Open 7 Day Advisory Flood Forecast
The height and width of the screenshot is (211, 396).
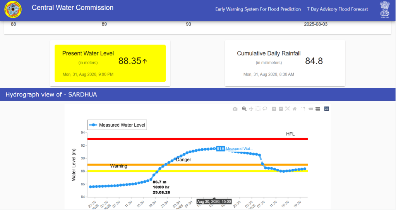[338, 9]
